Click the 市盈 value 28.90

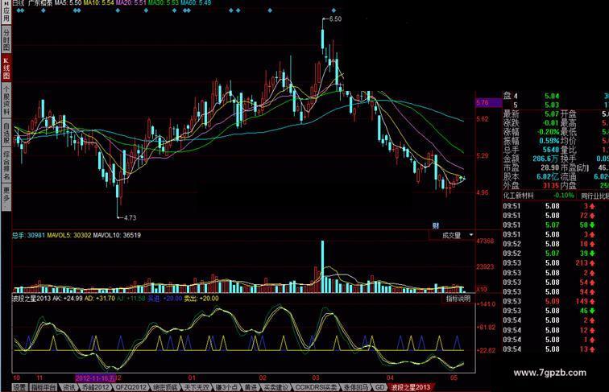pos(550,167)
